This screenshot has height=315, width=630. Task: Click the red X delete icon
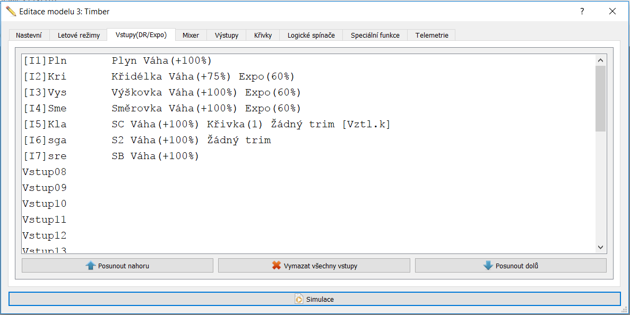[x=276, y=266]
